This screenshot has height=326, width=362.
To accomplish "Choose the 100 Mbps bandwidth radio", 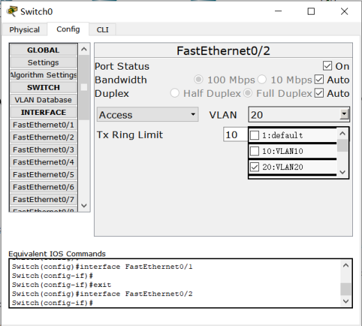I will [198, 79].
